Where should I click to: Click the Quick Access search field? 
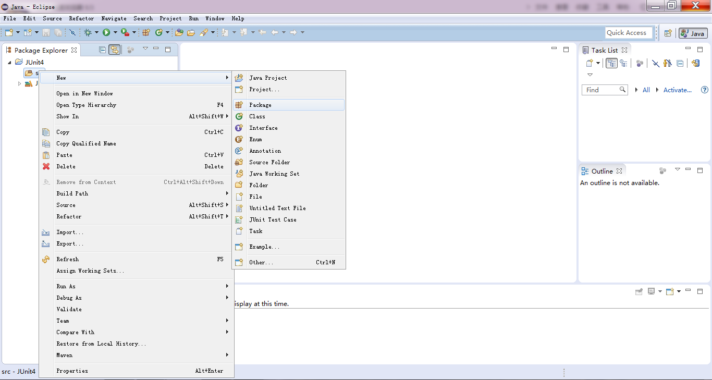pyautogui.click(x=629, y=32)
